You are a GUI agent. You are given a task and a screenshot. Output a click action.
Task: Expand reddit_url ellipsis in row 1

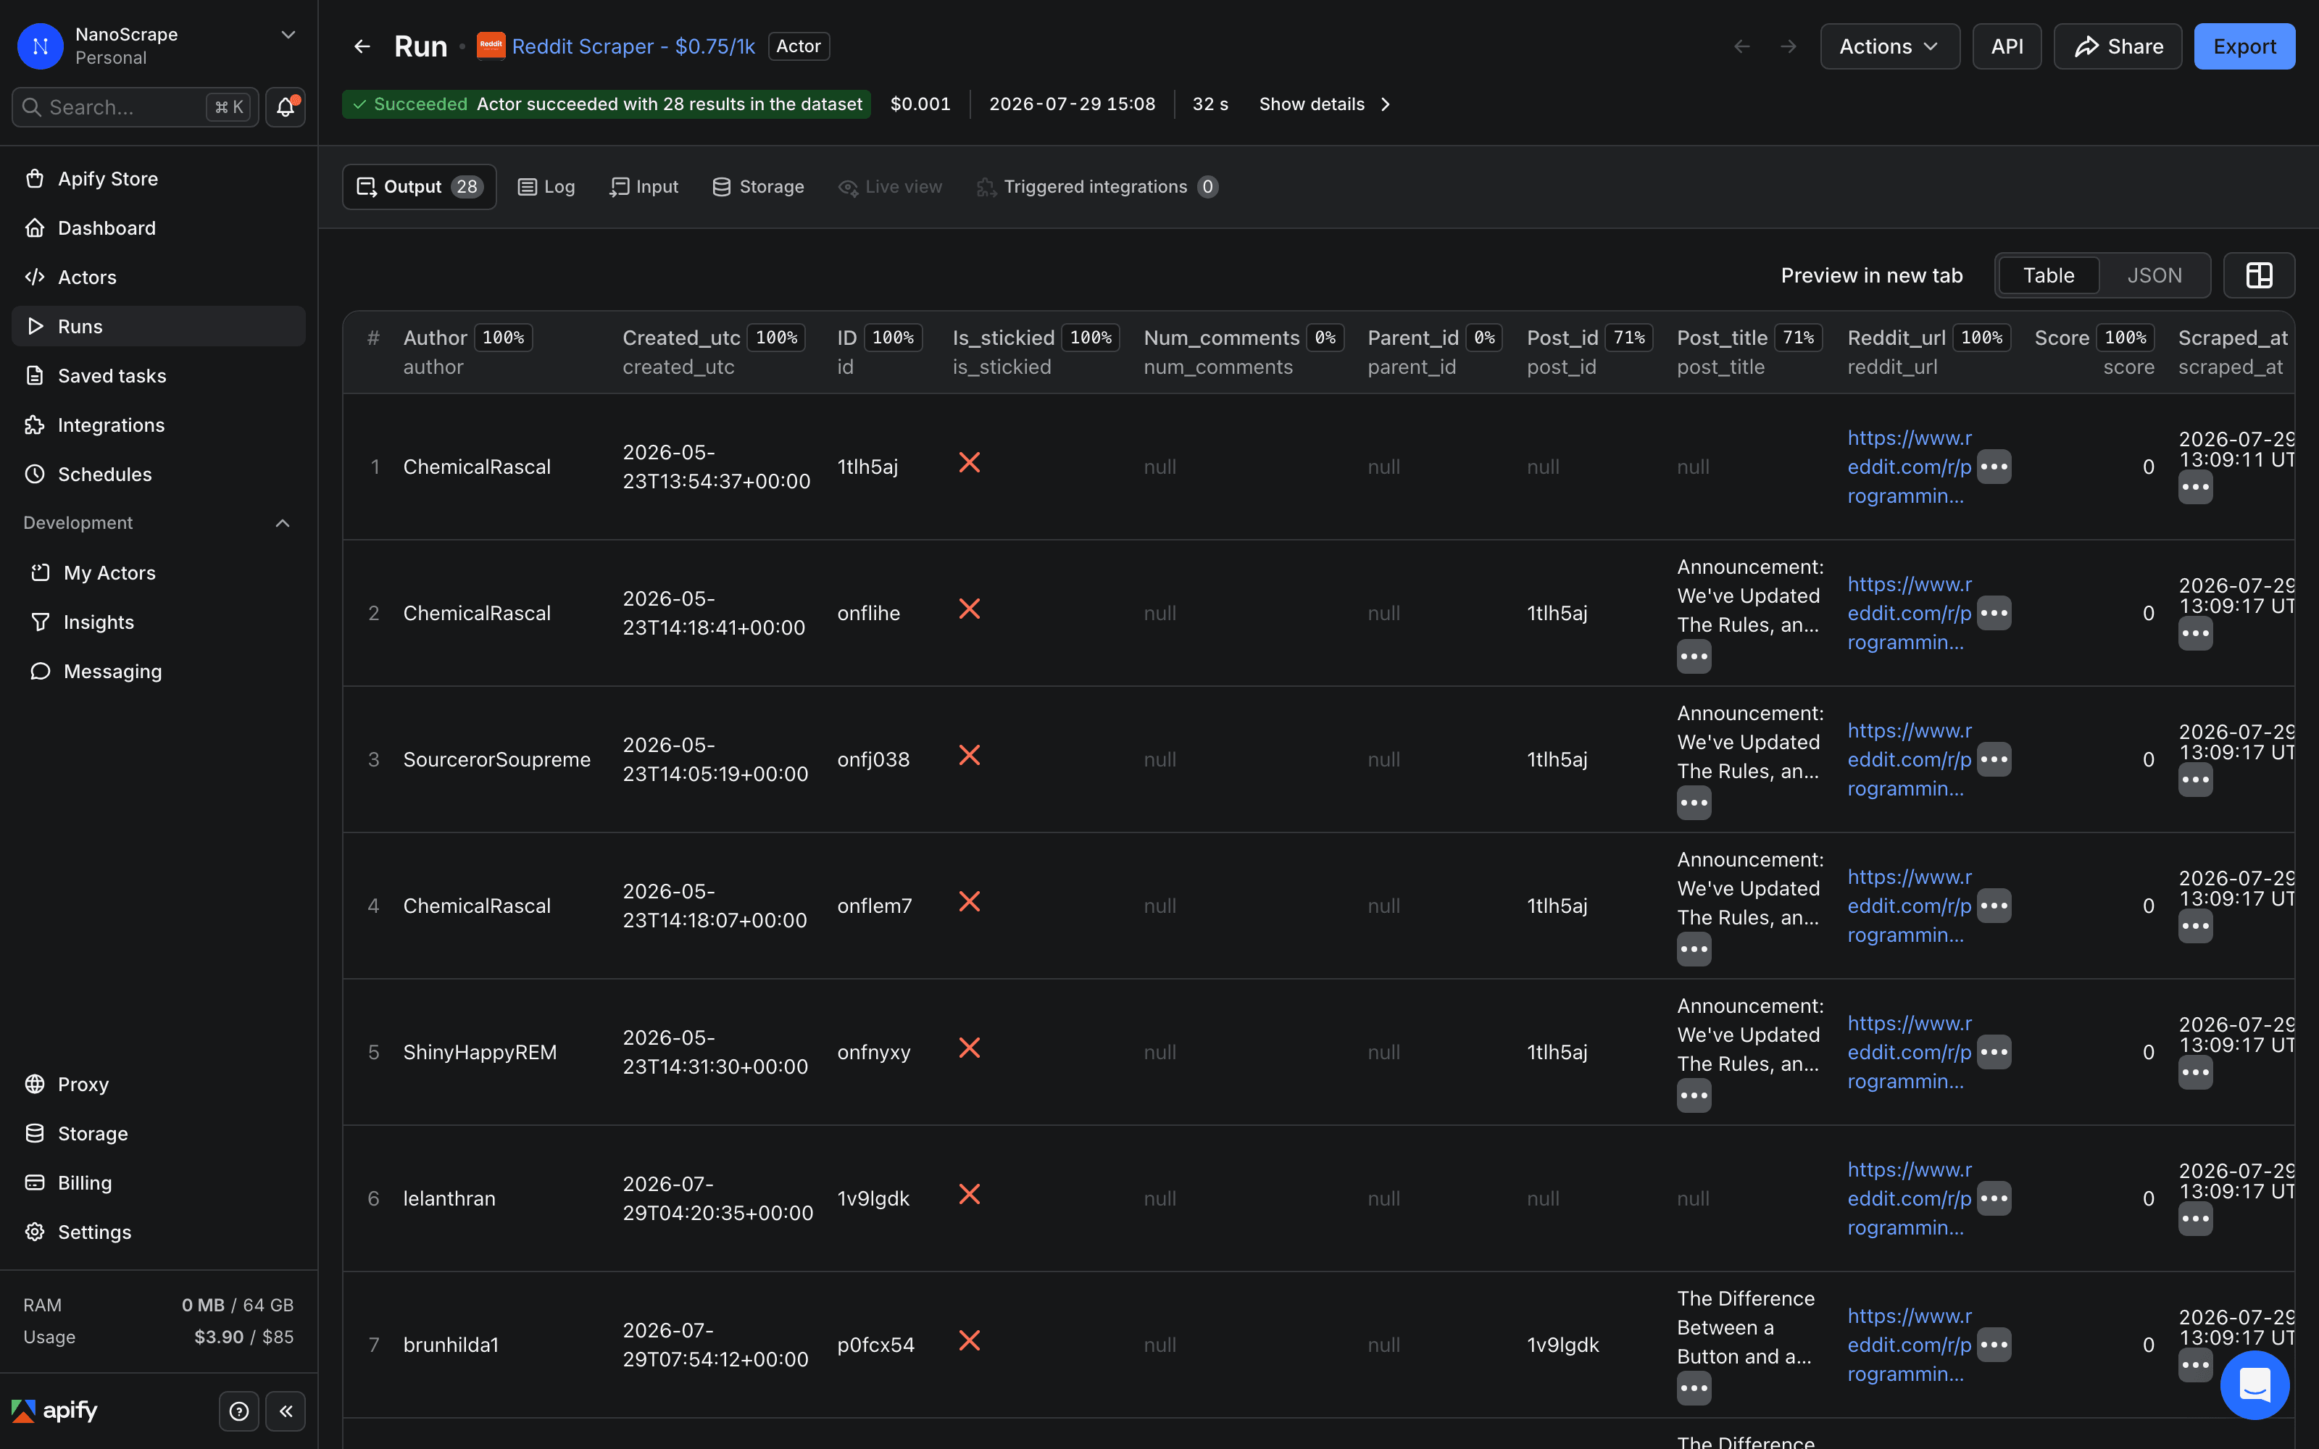[1994, 467]
